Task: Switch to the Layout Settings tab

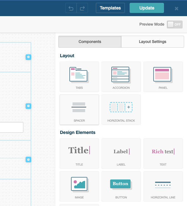Action: pyautogui.click(x=153, y=42)
